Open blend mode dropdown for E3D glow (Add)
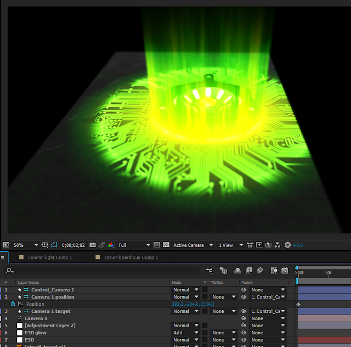 tap(185, 333)
